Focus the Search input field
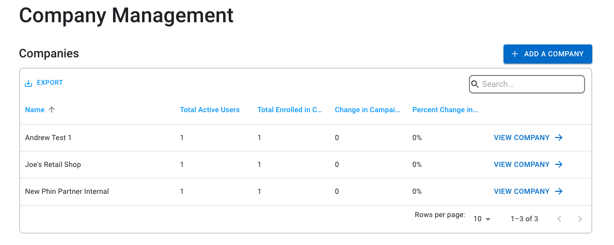The image size is (614, 245). pos(527,84)
